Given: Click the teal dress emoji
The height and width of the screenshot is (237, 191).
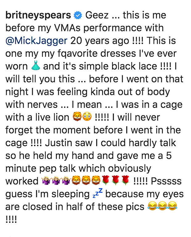Looking at the screenshot, I should [x=36, y=66].
